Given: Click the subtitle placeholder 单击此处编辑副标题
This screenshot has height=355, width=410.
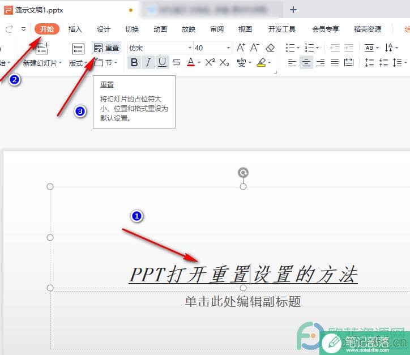Looking at the screenshot, I should coord(243,302).
